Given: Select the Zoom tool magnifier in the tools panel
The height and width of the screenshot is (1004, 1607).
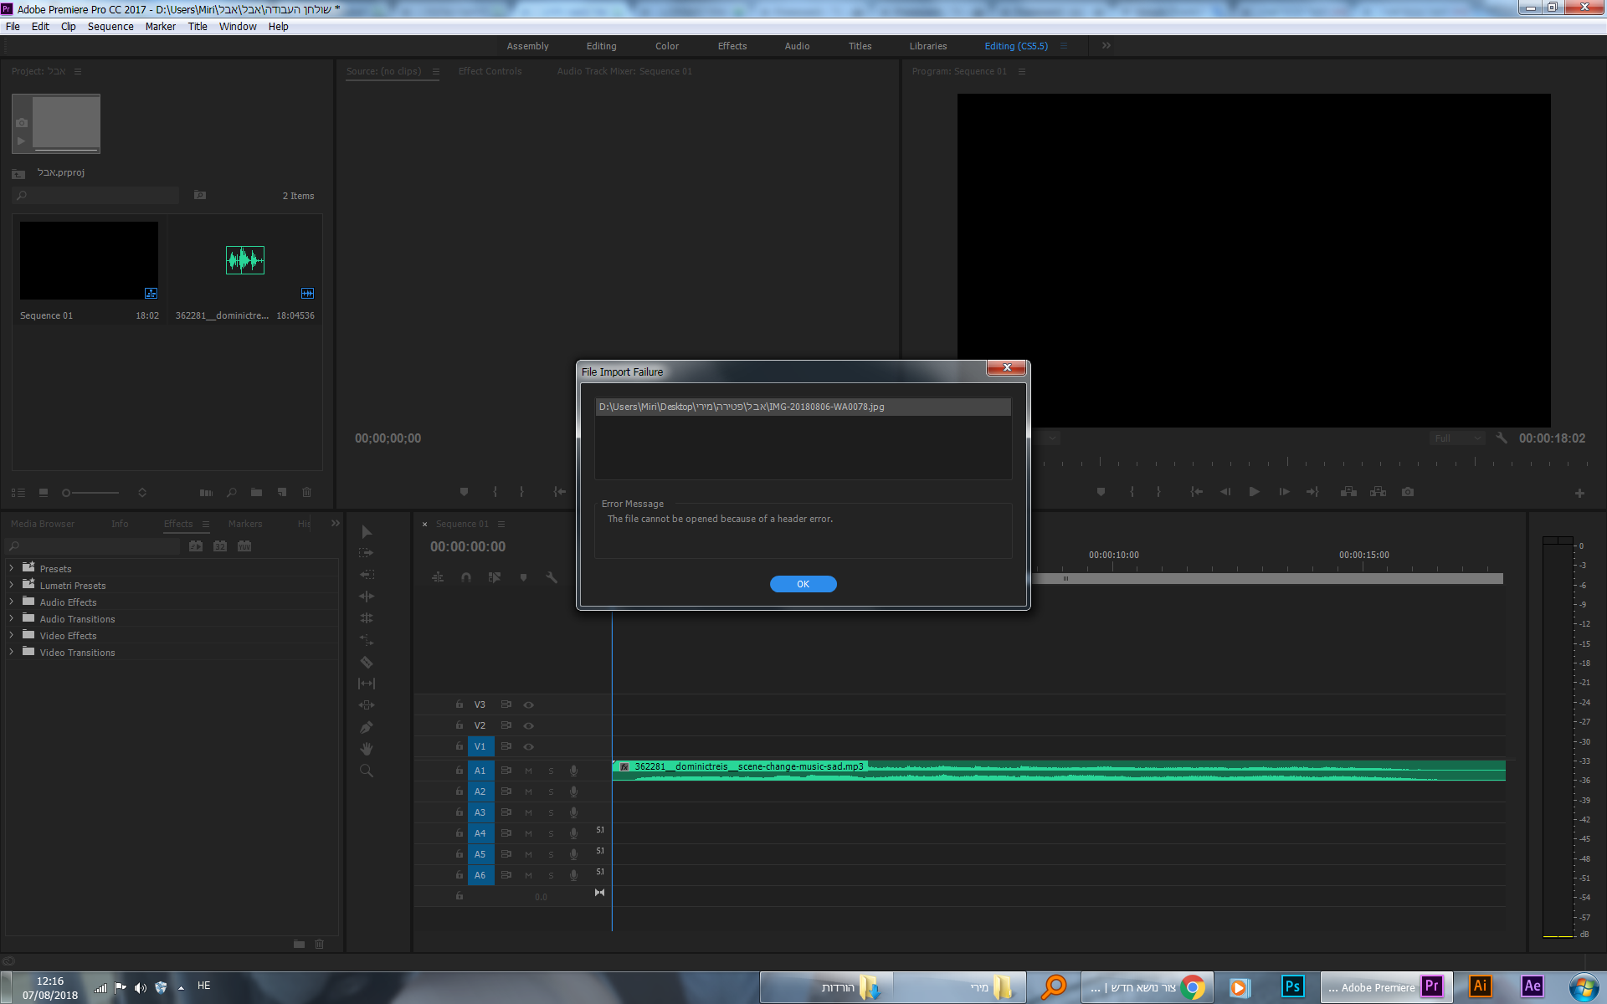Looking at the screenshot, I should [367, 771].
